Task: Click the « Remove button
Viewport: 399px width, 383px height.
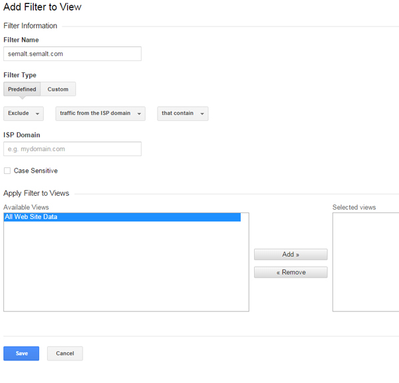Action: pyautogui.click(x=291, y=272)
